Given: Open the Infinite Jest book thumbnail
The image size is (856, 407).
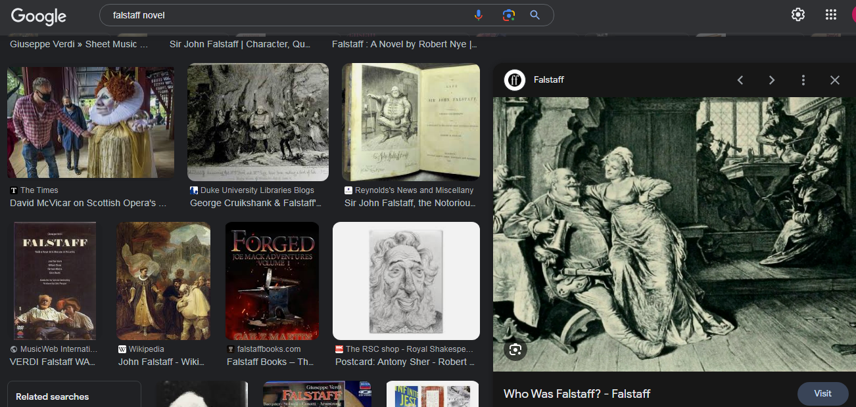Looking at the screenshot, I should tap(433, 394).
